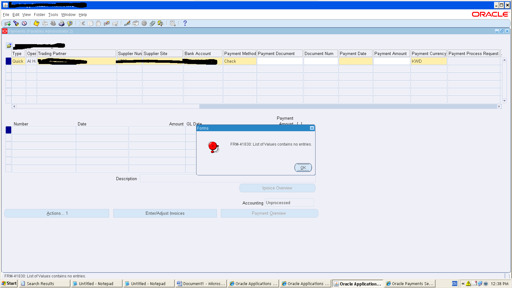The image size is (512, 288).
Task: Clear the record with the eraser icon
Action: (x=107, y=23)
